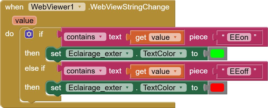Click the "if" label of control block
The width and height of the screenshot is (268, 108).
pos(41,34)
